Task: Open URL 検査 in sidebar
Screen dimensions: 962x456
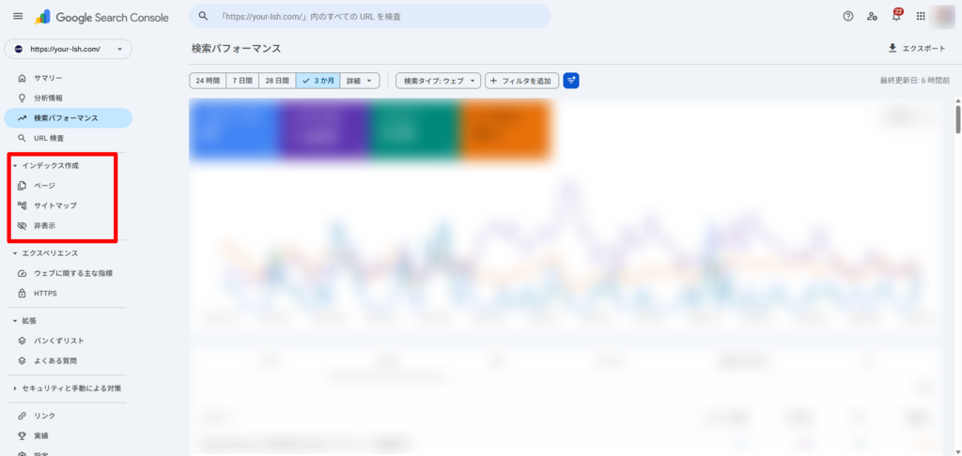Action: [49, 138]
